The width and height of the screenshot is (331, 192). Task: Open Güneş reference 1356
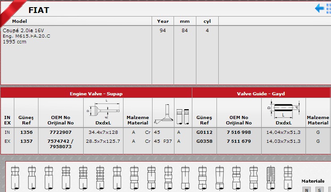pyautogui.click(x=26, y=132)
